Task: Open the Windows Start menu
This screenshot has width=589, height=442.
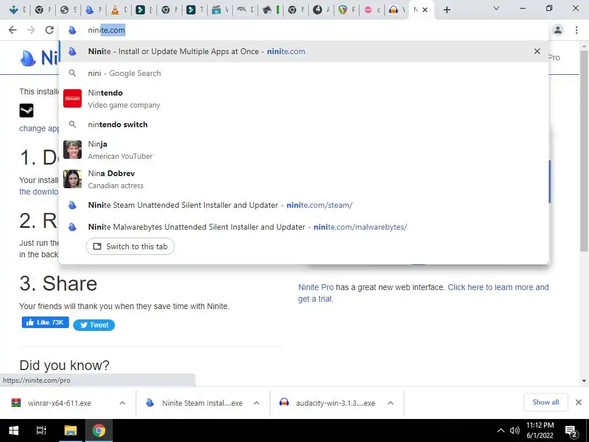Action: (x=14, y=430)
